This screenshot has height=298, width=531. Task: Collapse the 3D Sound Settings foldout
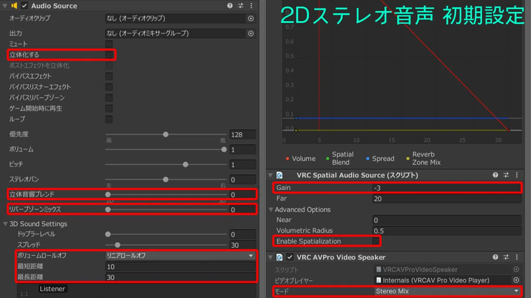[x=5, y=224]
